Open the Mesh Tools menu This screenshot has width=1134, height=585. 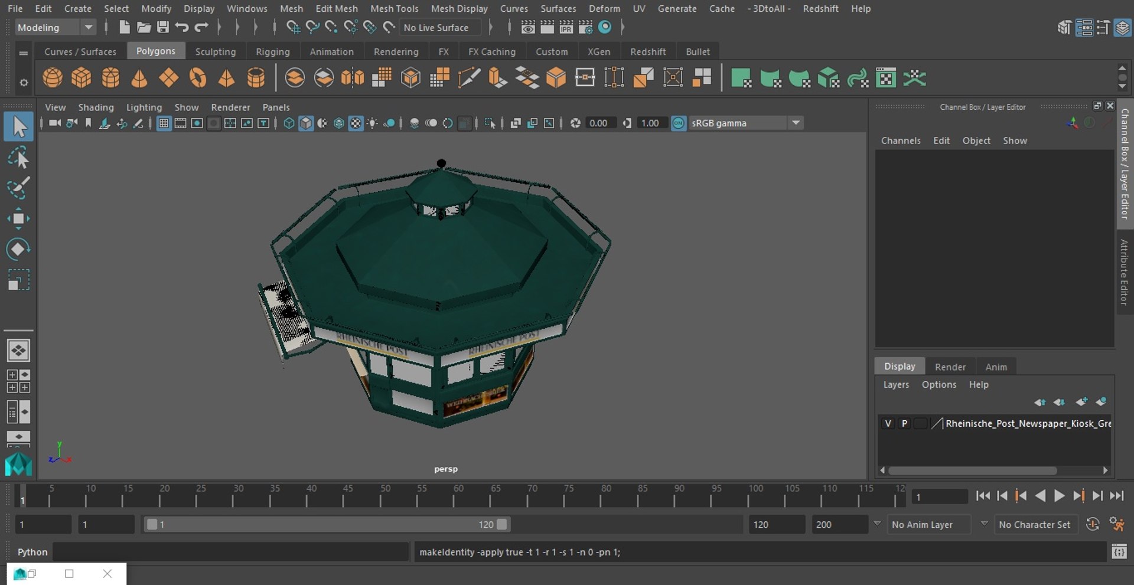[x=394, y=8]
